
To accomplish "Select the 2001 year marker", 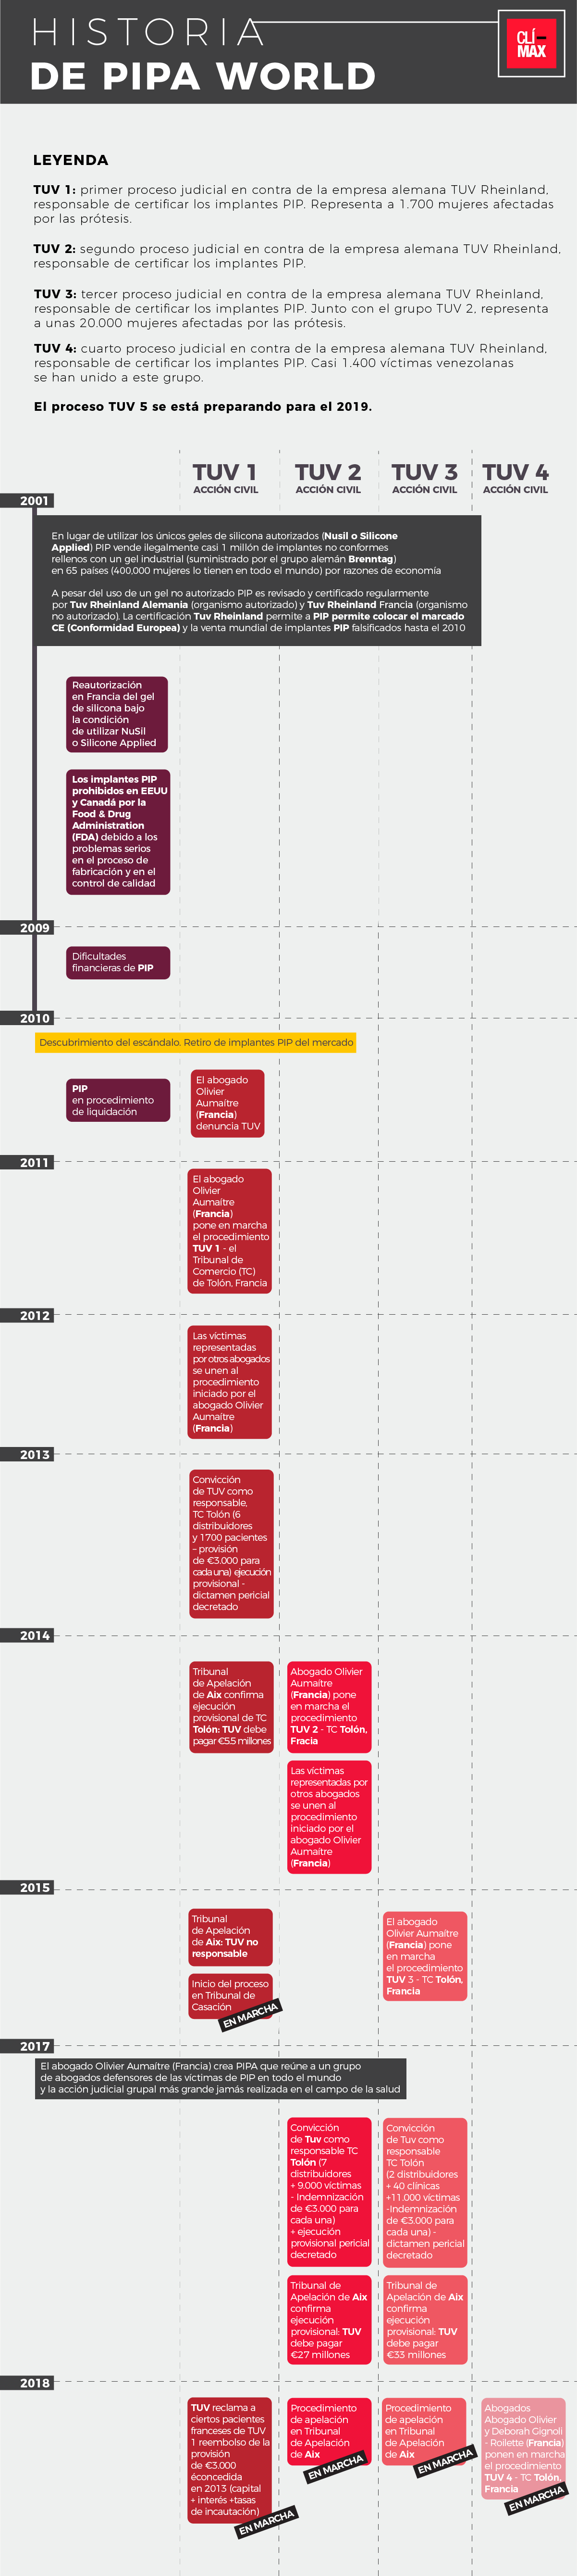I will (27, 501).
